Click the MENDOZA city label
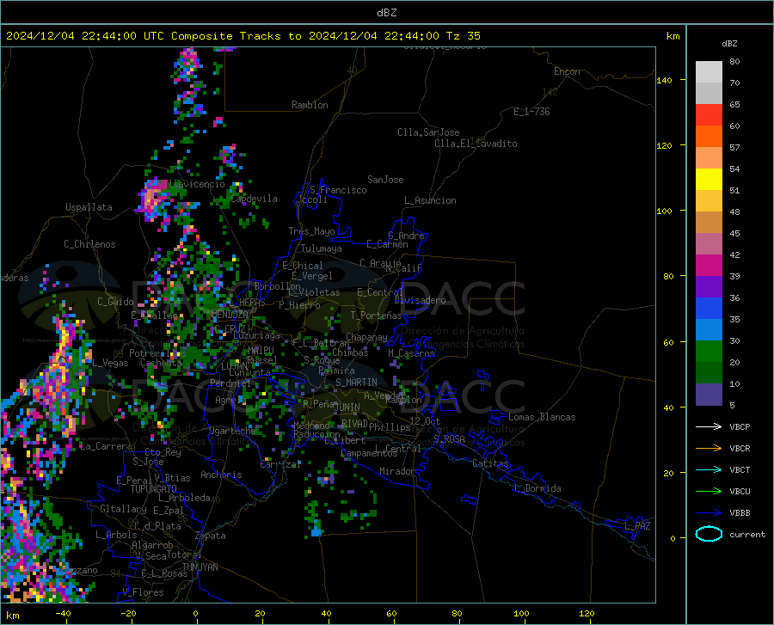 coord(230,315)
